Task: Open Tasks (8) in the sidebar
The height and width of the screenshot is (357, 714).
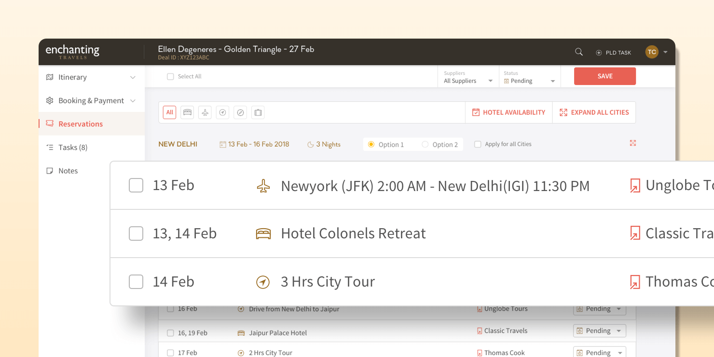Action: [x=72, y=148]
